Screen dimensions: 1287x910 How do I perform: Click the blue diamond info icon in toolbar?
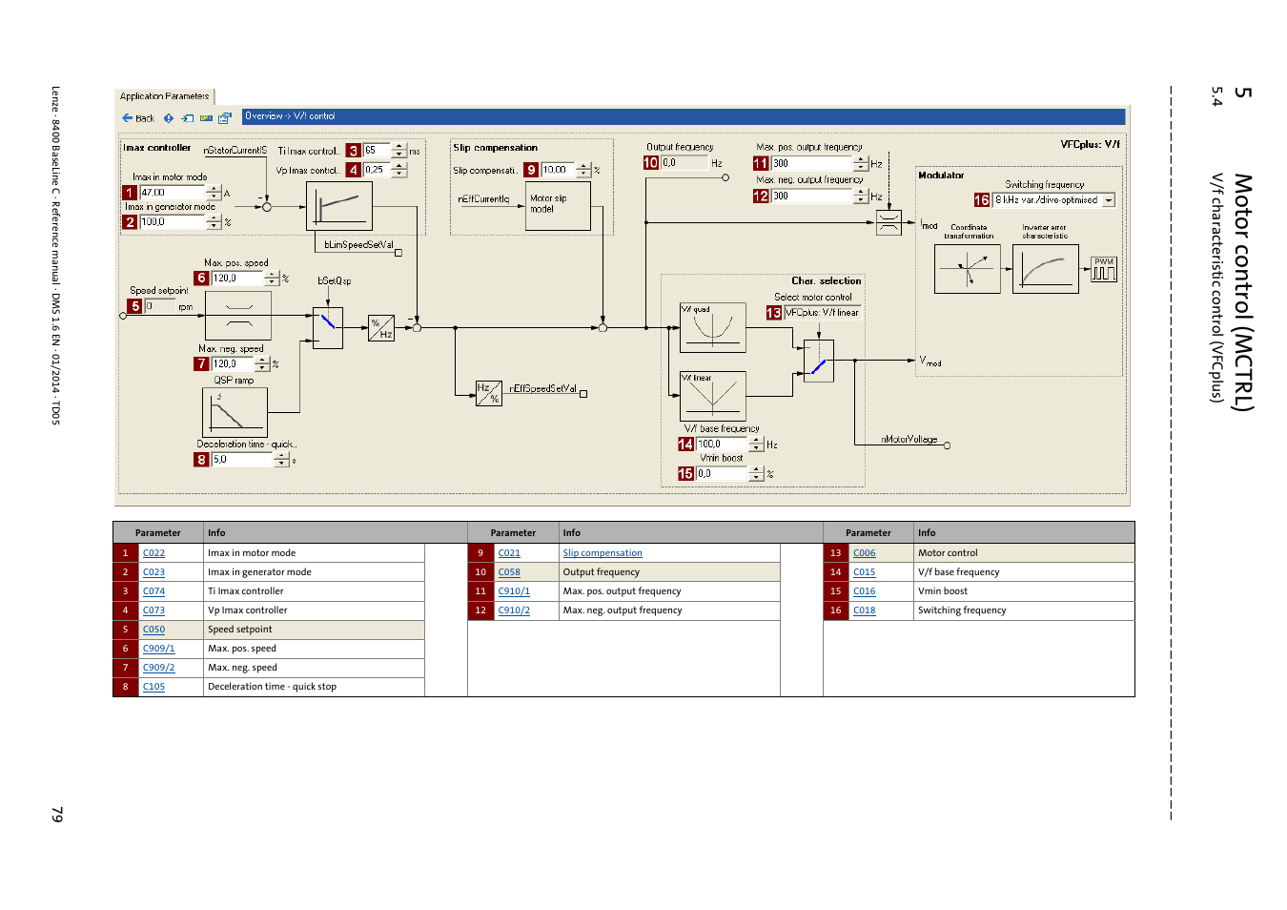(169, 118)
